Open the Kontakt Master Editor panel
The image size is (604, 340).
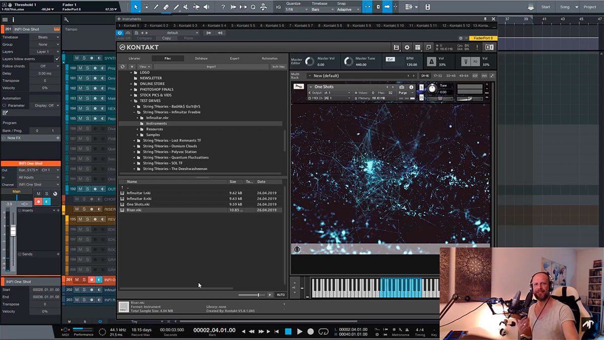click(x=296, y=61)
